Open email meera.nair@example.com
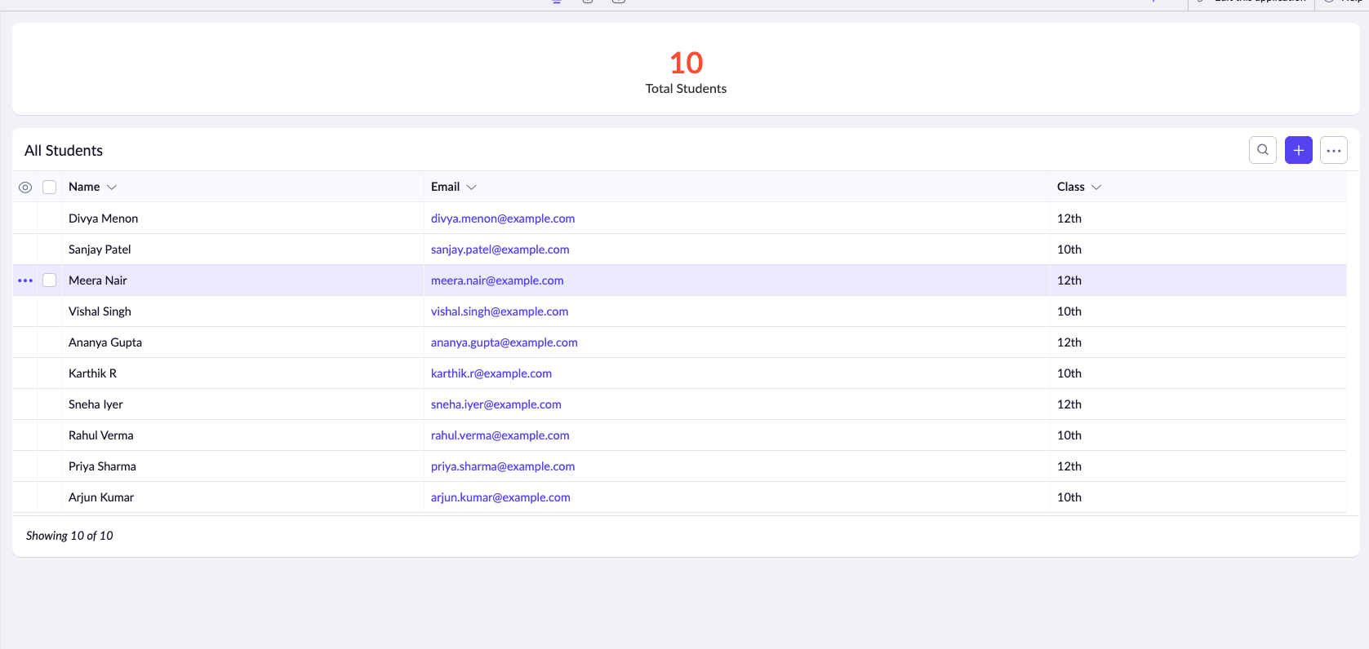The image size is (1369, 649). [497, 280]
